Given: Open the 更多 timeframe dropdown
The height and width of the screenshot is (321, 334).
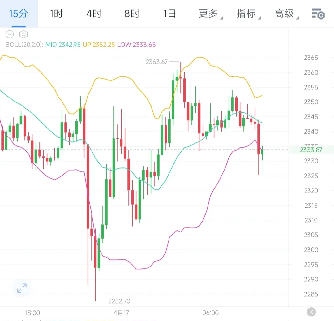Looking at the screenshot, I should (x=210, y=14).
